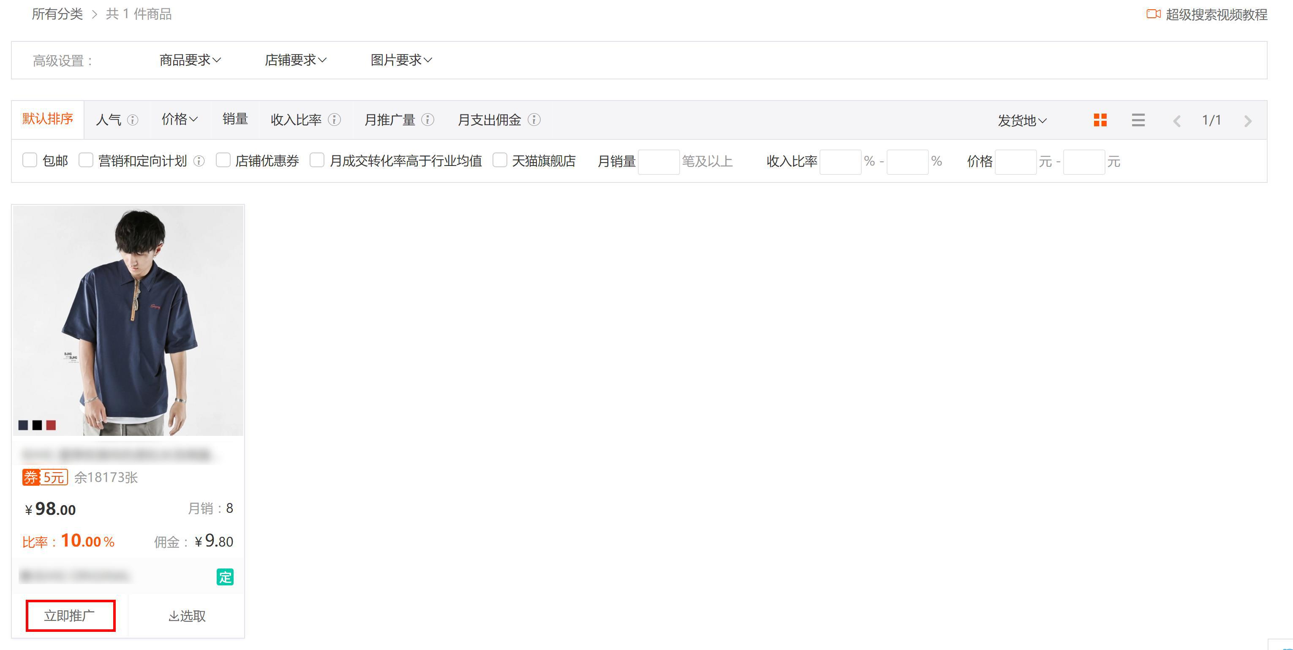Select the 默认排序 tab
This screenshot has height=650, width=1293.
(x=48, y=119)
